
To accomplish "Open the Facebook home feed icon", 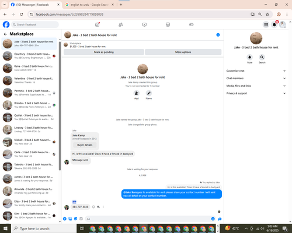I will [x=97, y=24].
